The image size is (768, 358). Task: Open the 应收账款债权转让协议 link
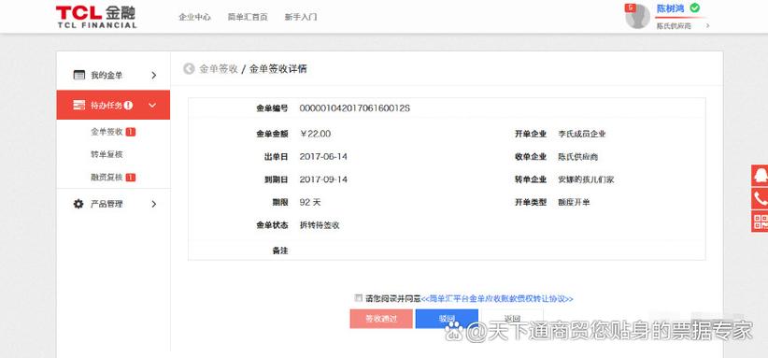pos(497,298)
